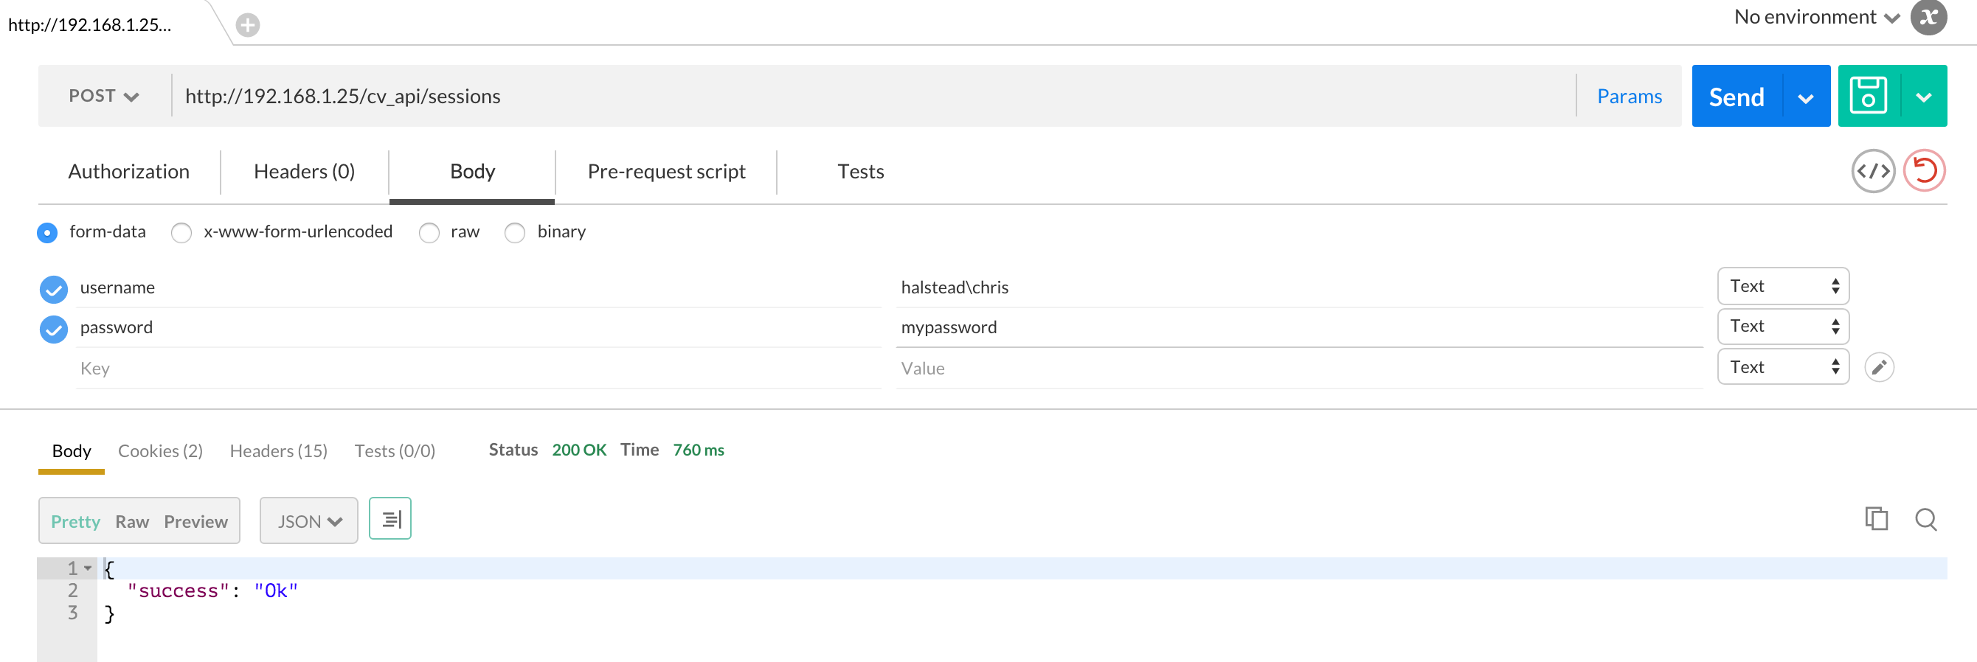Toggle the response line wrap icon
This screenshot has width=1977, height=662.
tap(390, 519)
